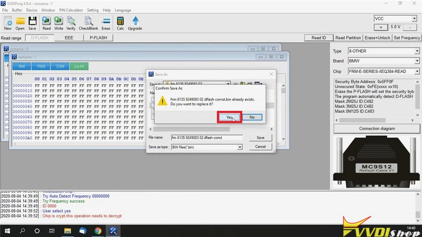Click the Save button in dialog
The height and width of the screenshot is (237, 422).
click(x=260, y=138)
